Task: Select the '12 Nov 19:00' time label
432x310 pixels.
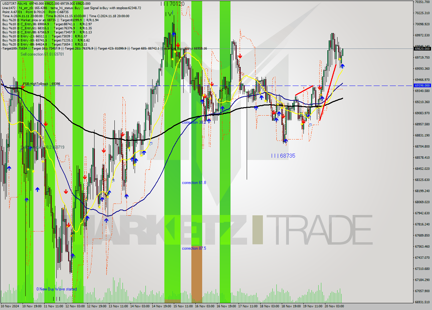Action: (x=97, y=306)
